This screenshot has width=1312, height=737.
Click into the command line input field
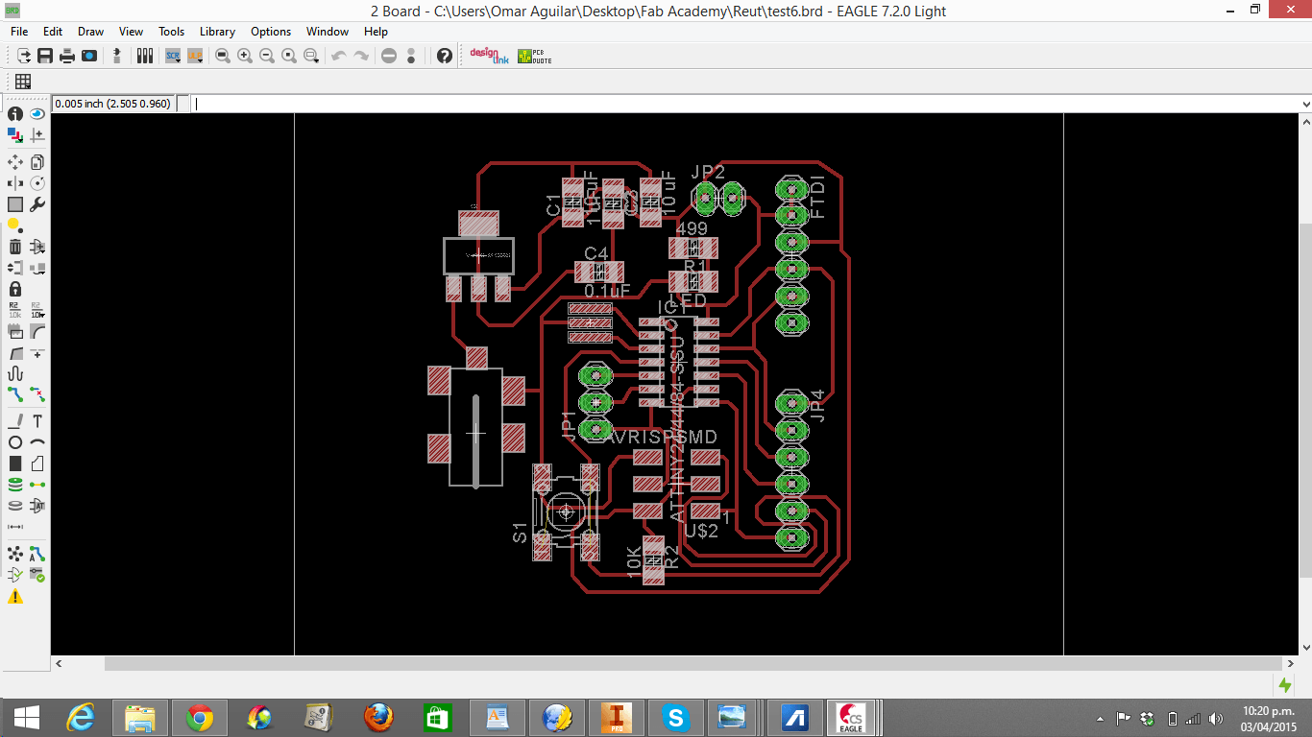744,104
